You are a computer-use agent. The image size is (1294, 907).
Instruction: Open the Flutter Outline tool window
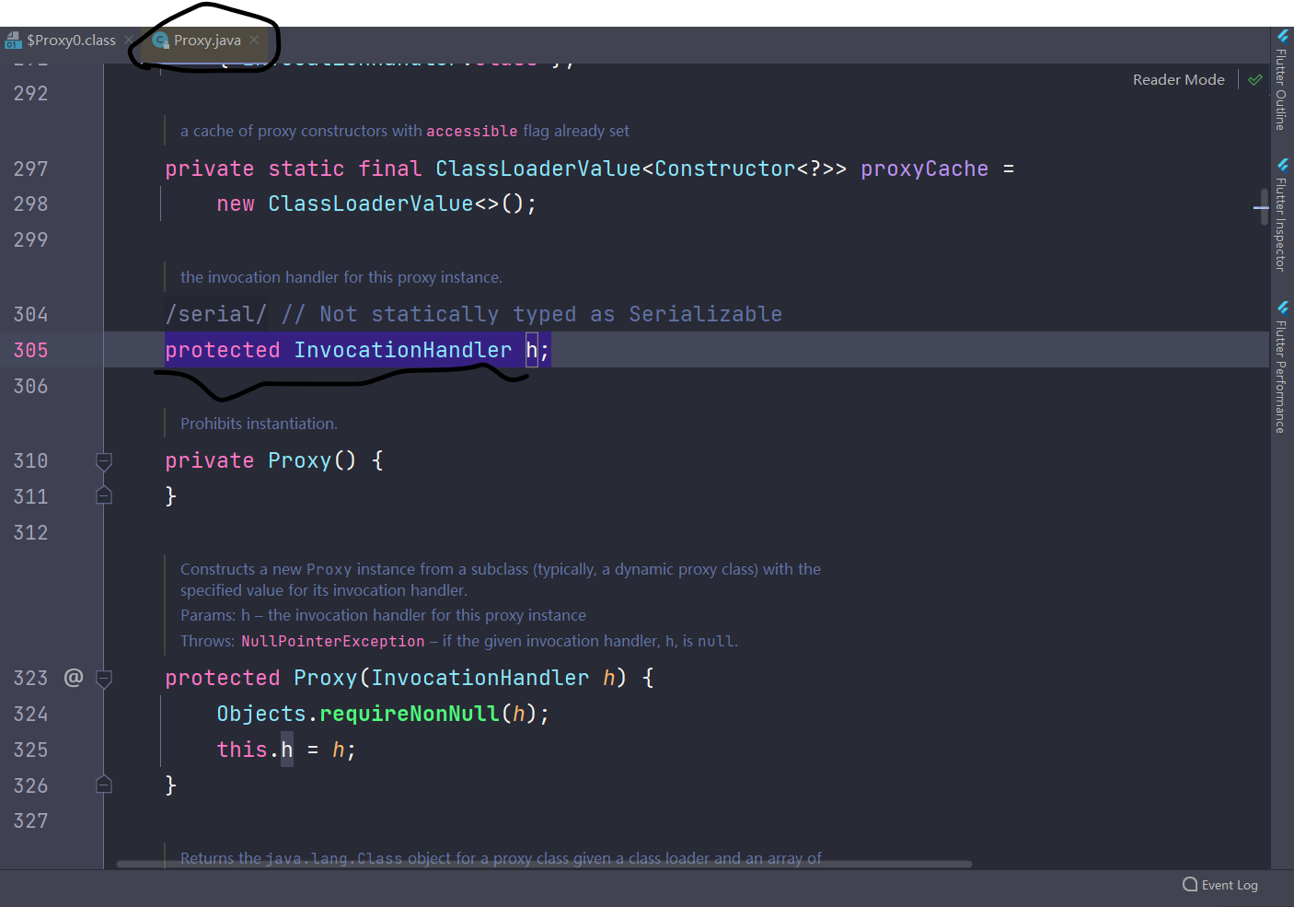[x=1281, y=80]
